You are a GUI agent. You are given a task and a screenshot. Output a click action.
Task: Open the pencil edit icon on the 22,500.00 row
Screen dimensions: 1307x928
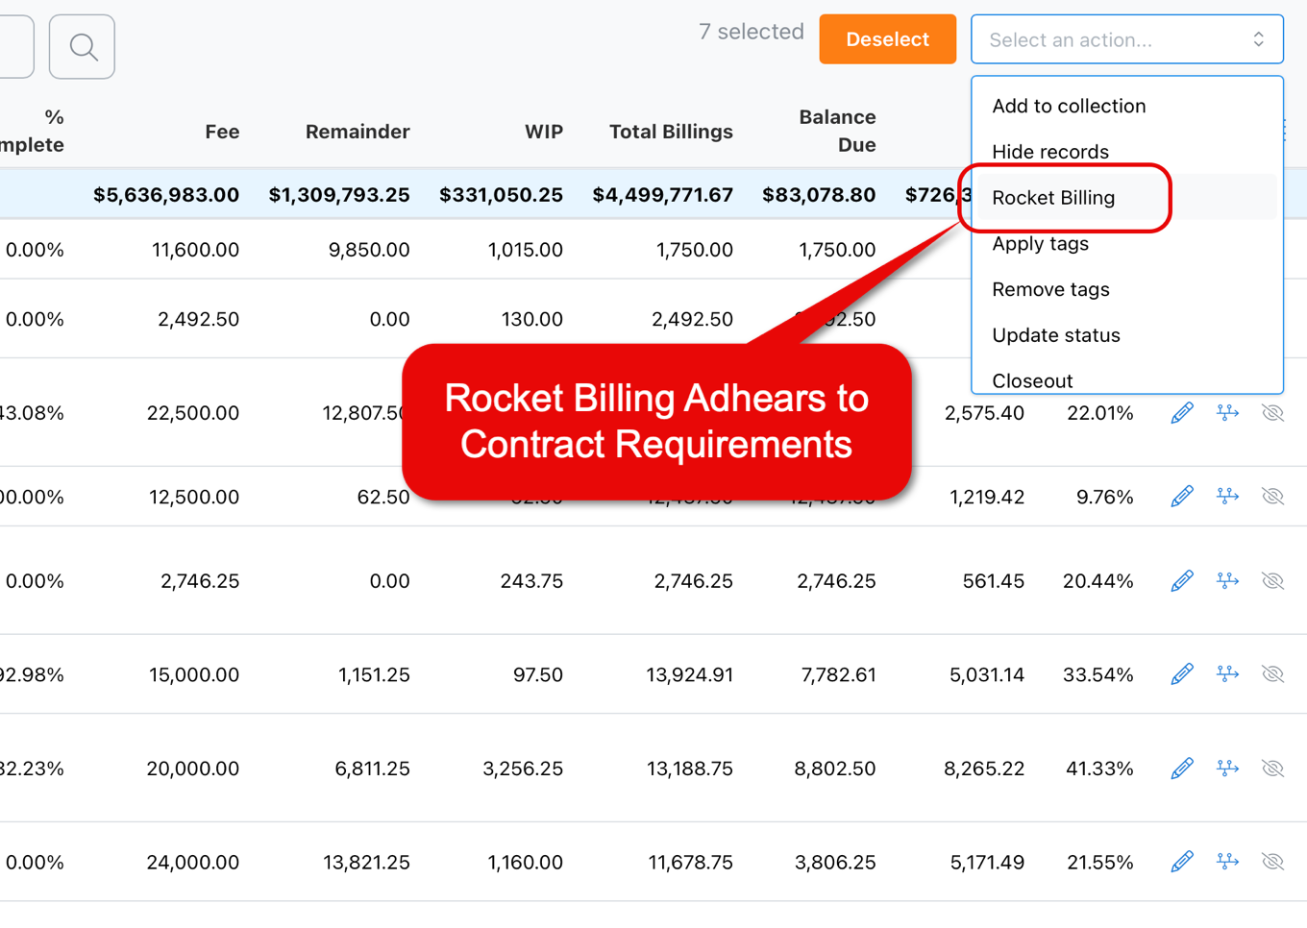pos(1182,413)
